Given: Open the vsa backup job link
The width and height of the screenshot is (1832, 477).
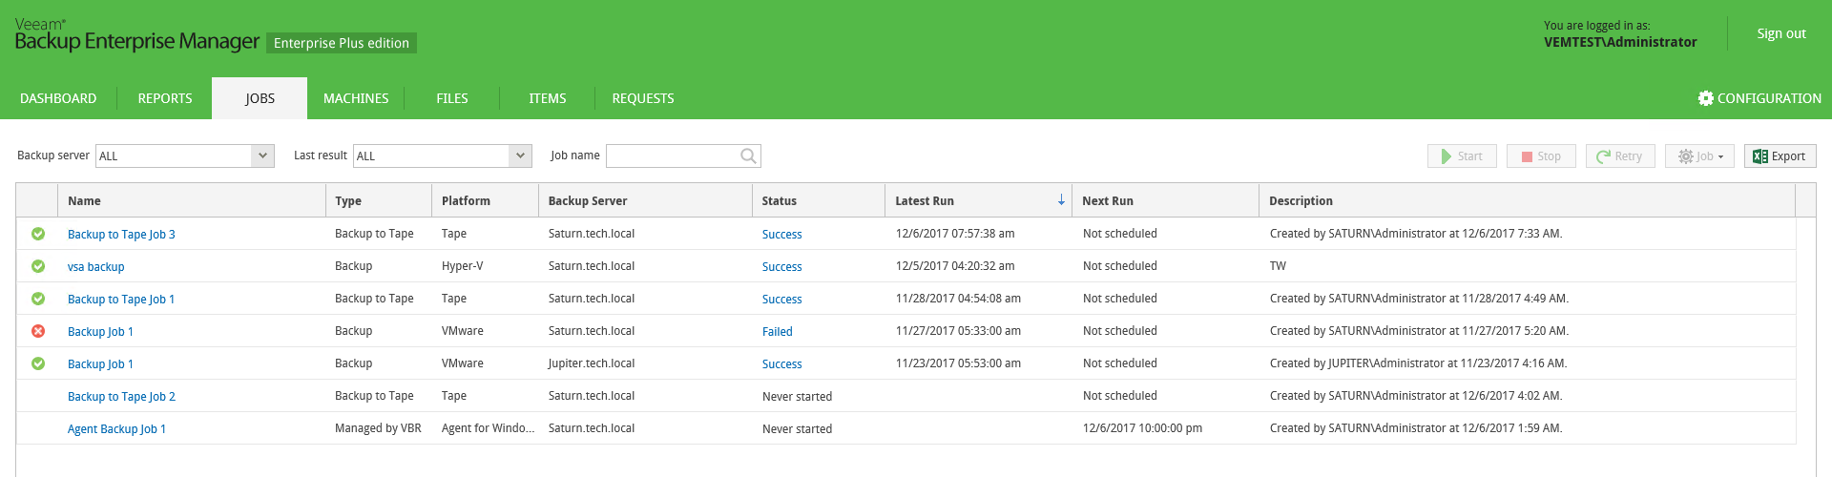Looking at the screenshot, I should click(95, 267).
